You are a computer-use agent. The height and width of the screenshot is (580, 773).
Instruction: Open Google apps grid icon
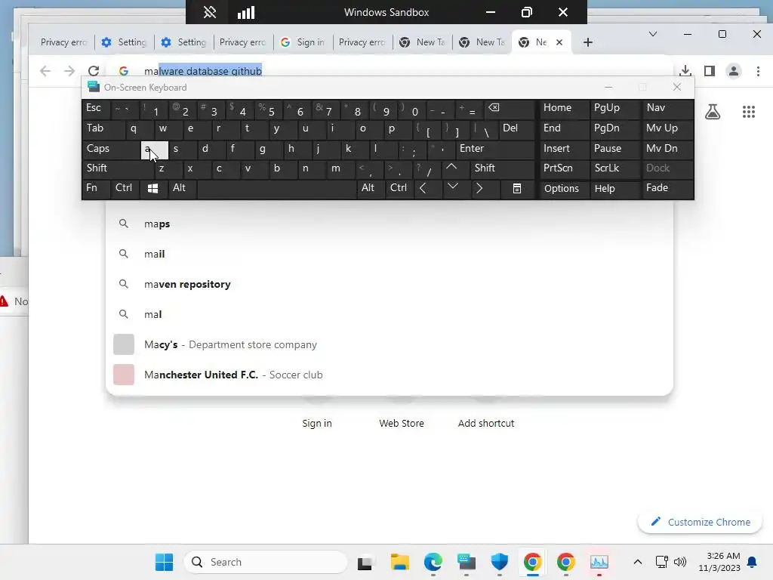pos(748,112)
